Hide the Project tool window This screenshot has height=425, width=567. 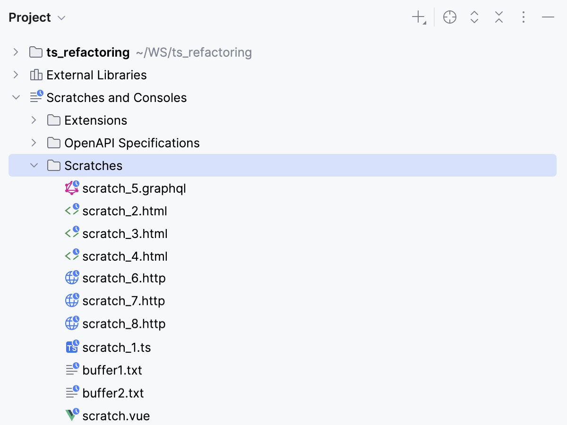tap(548, 18)
